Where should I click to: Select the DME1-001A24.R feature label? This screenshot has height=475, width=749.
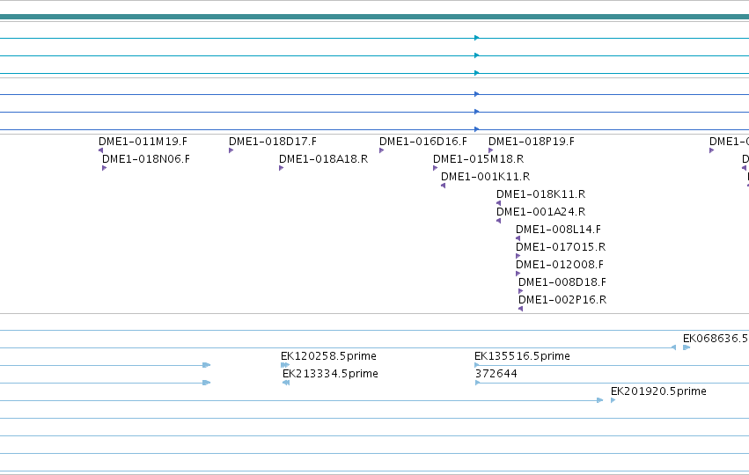coord(540,211)
